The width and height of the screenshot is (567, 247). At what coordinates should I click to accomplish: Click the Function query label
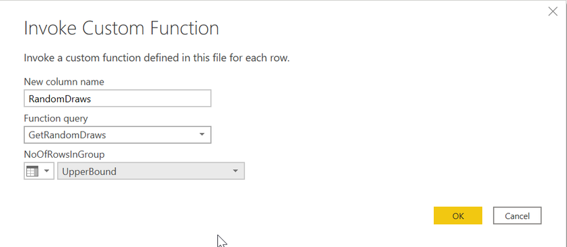coord(56,118)
